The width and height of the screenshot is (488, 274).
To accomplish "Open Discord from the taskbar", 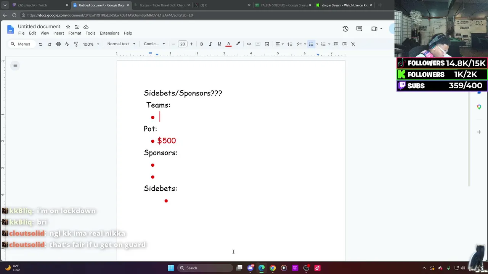I will click(250, 268).
